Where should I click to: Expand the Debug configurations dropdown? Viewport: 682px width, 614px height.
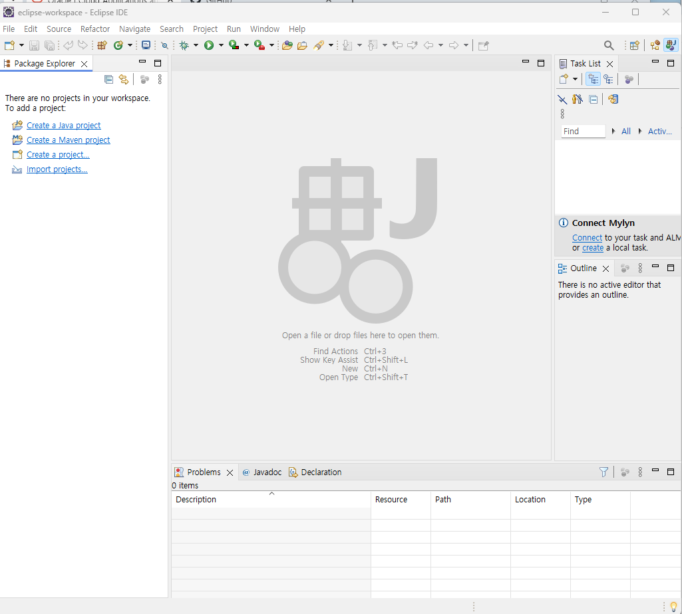(x=196, y=45)
